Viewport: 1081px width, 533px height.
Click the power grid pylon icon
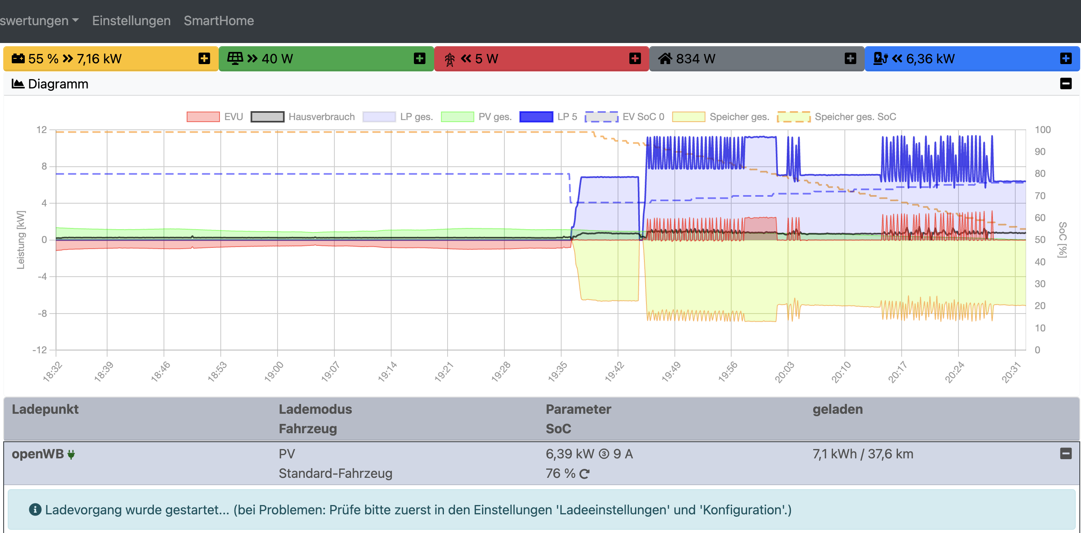[x=450, y=59]
